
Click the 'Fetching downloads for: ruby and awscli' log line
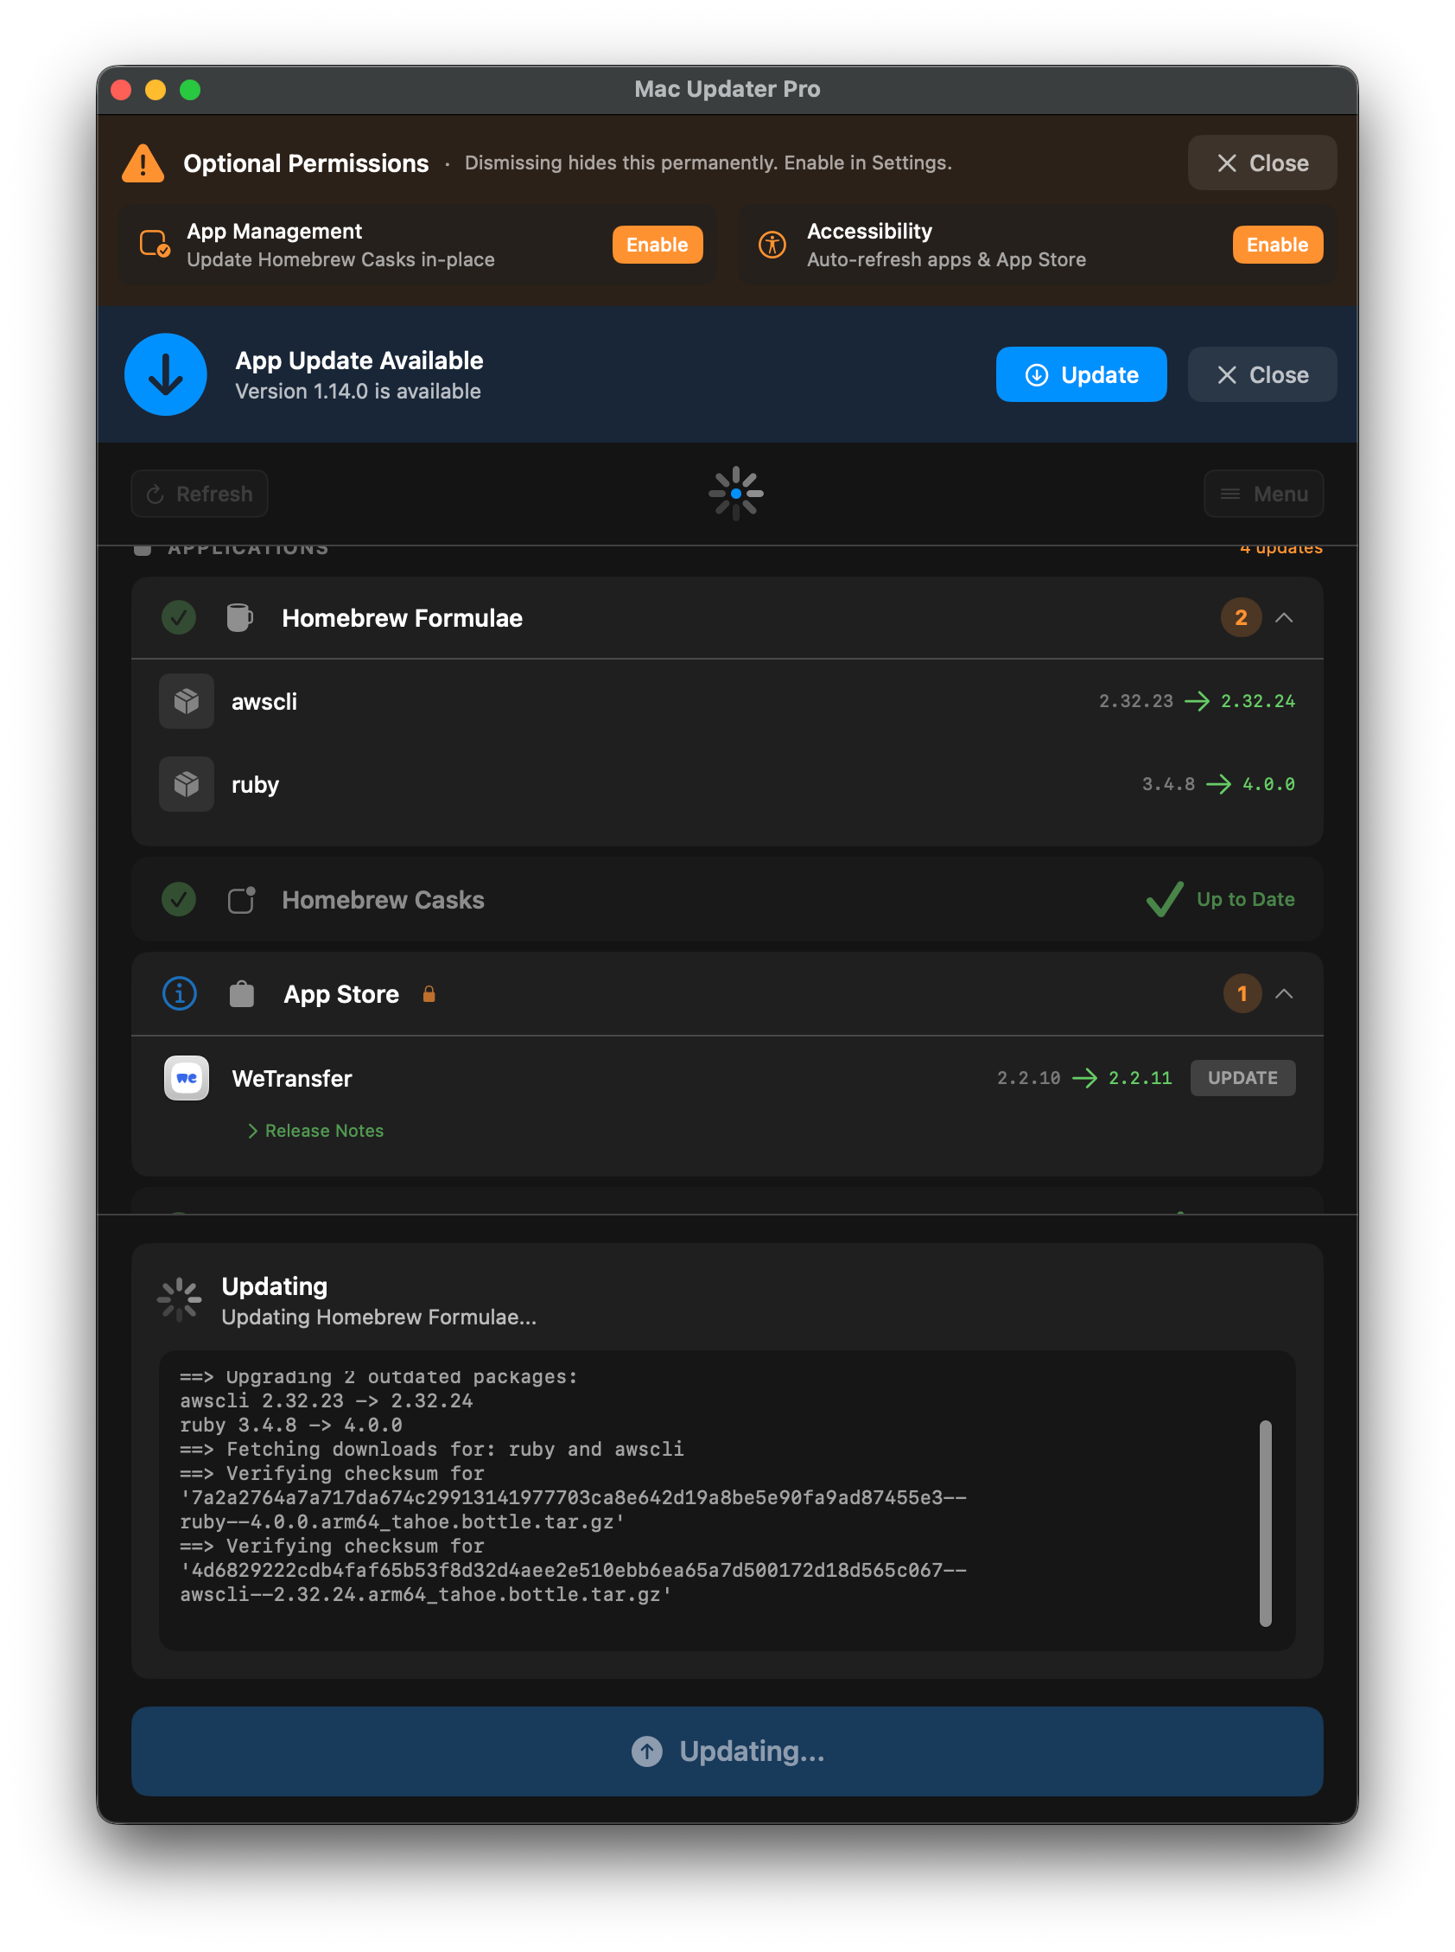[431, 1449]
